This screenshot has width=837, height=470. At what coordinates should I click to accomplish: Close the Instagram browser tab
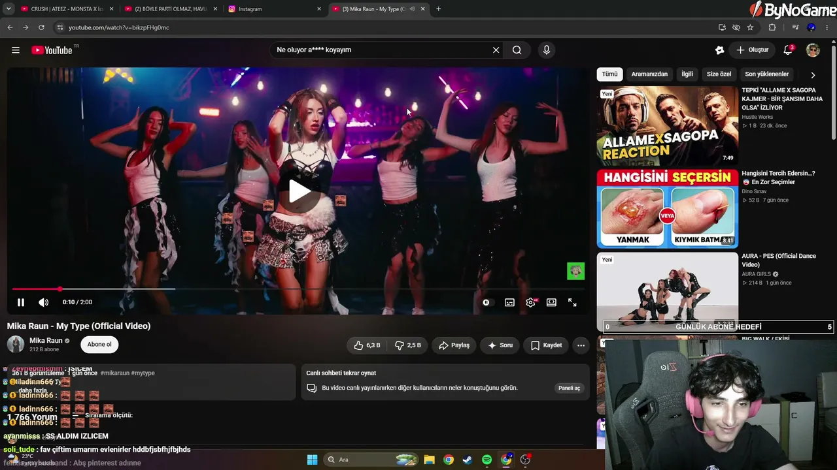319,9
